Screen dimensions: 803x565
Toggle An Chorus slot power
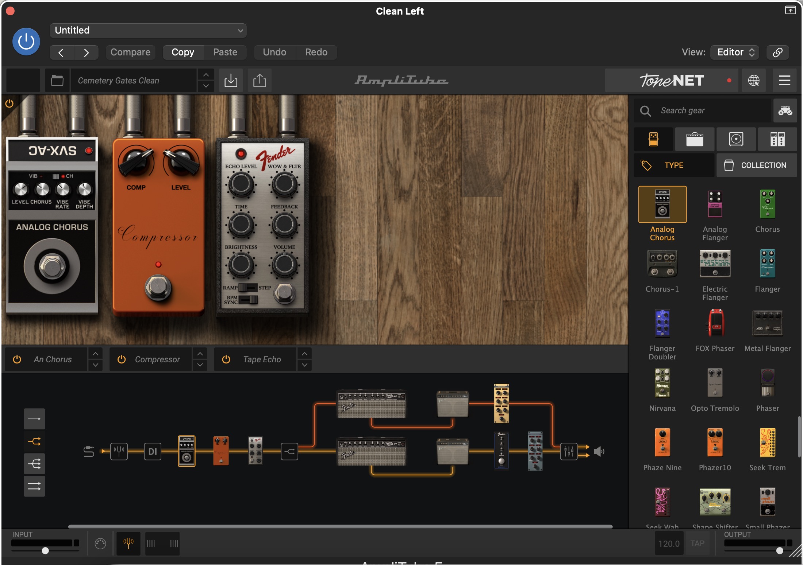pyautogui.click(x=17, y=359)
